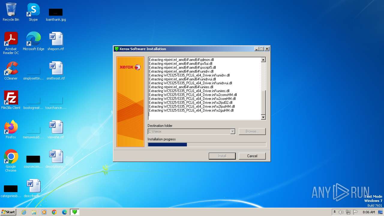The width and height of the screenshot is (384, 216).
Task: Click log line ending with x2fpd02.dll
Action: tap(190, 103)
